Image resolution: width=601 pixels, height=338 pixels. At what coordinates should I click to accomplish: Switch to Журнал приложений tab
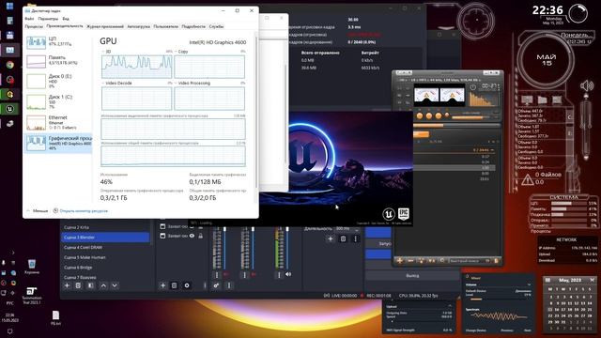pos(105,26)
